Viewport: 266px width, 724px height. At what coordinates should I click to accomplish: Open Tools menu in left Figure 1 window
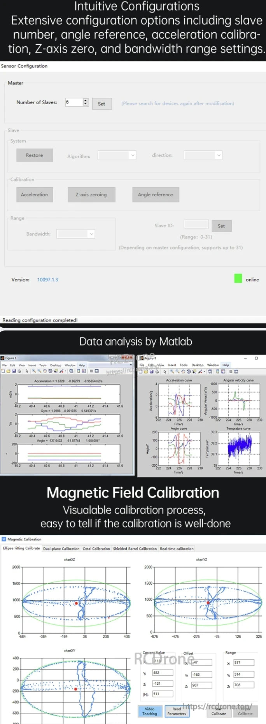coord(43,365)
